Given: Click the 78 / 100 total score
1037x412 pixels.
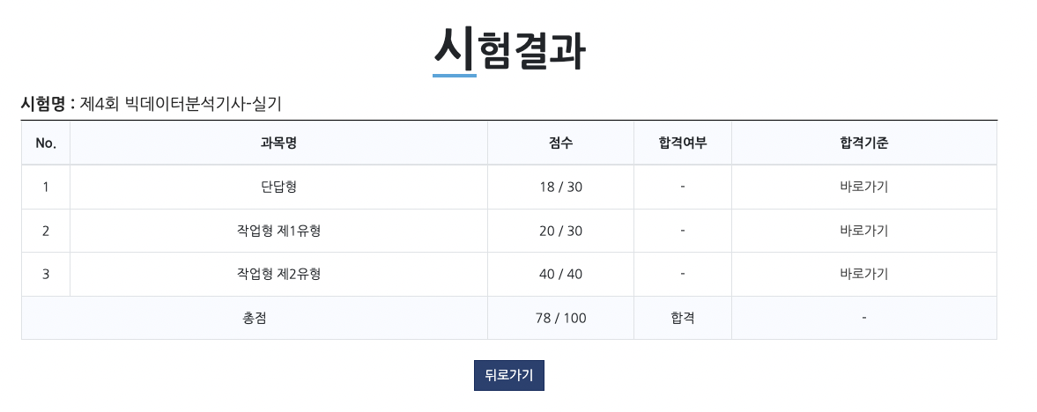Looking at the screenshot, I should click(x=561, y=318).
